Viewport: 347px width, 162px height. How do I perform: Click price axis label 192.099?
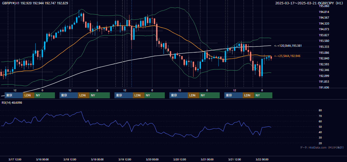[x=324, y=76]
